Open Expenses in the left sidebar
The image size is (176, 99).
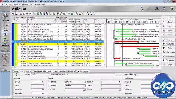click(5, 55)
